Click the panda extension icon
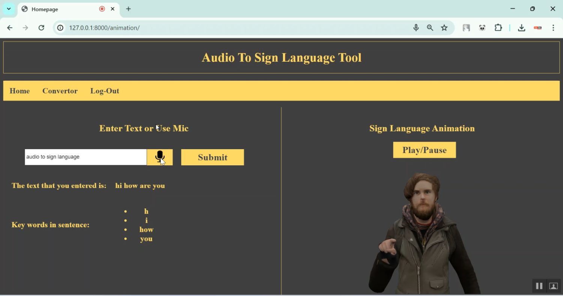 coord(482,27)
